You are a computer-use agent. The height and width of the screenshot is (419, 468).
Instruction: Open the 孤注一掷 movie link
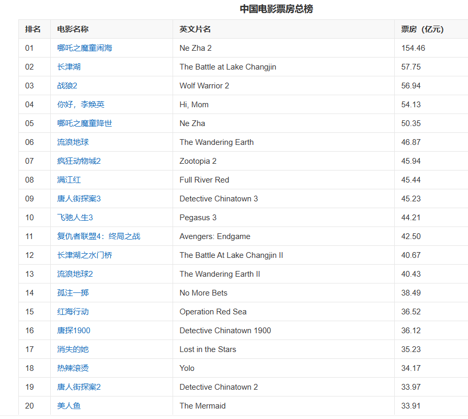coord(73,293)
